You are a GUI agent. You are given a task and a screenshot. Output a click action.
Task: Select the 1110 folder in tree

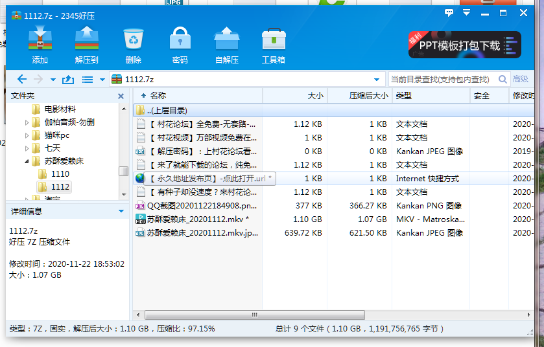[x=60, y=174]
